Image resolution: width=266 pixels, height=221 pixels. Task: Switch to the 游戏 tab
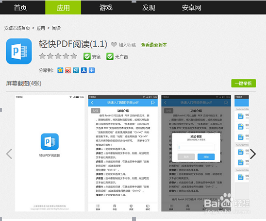click(x=106, y=8)
